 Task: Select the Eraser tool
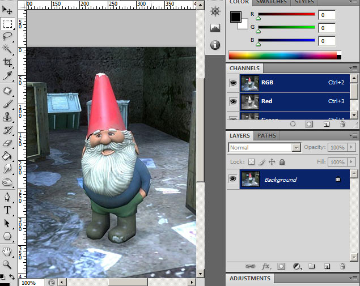tap(7, 143)
